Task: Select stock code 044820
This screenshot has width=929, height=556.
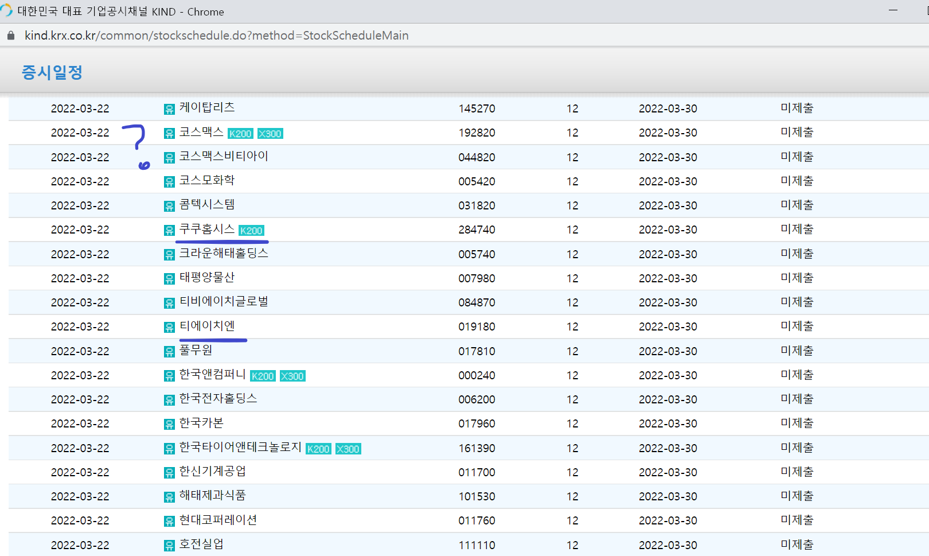Action: click(477, 157)
